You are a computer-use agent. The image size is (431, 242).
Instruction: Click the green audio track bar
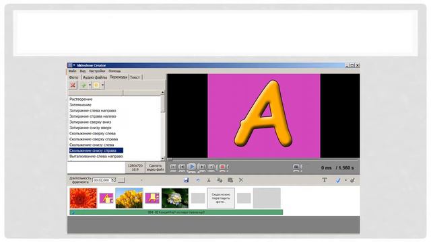[176, 212]
